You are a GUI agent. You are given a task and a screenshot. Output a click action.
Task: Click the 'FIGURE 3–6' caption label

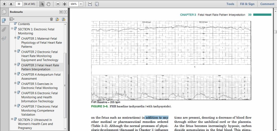click(x=100, y=106)
